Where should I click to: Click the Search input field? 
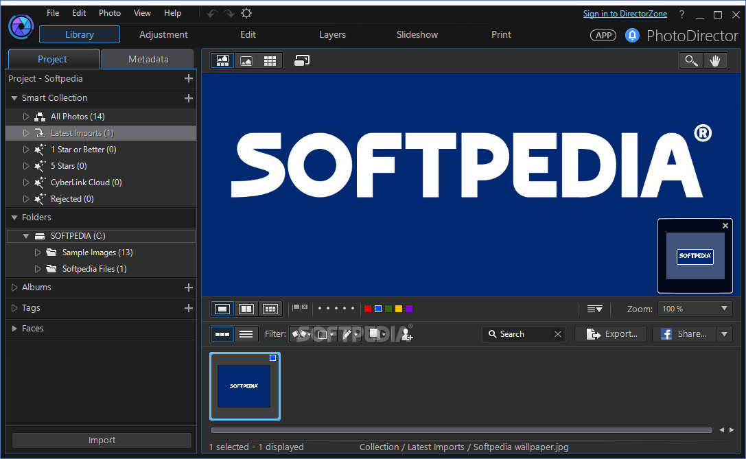[524, 334]
